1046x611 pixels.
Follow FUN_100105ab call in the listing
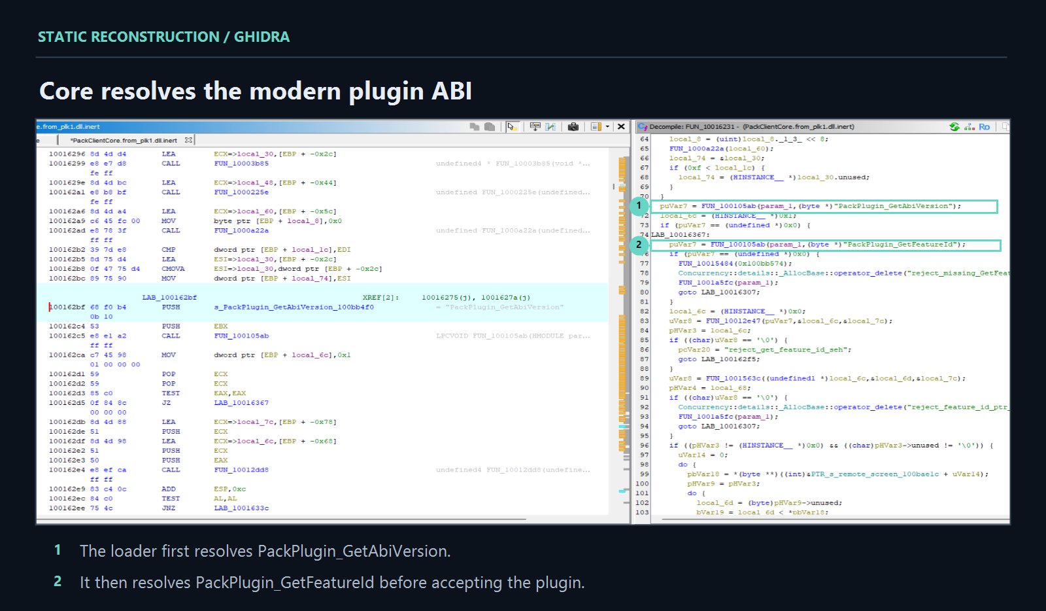point(241,336)
